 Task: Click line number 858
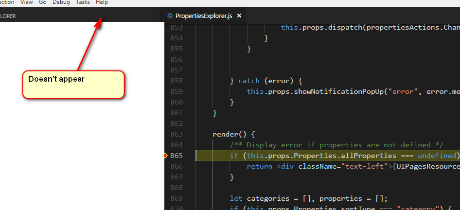click(x=177, y=81)
